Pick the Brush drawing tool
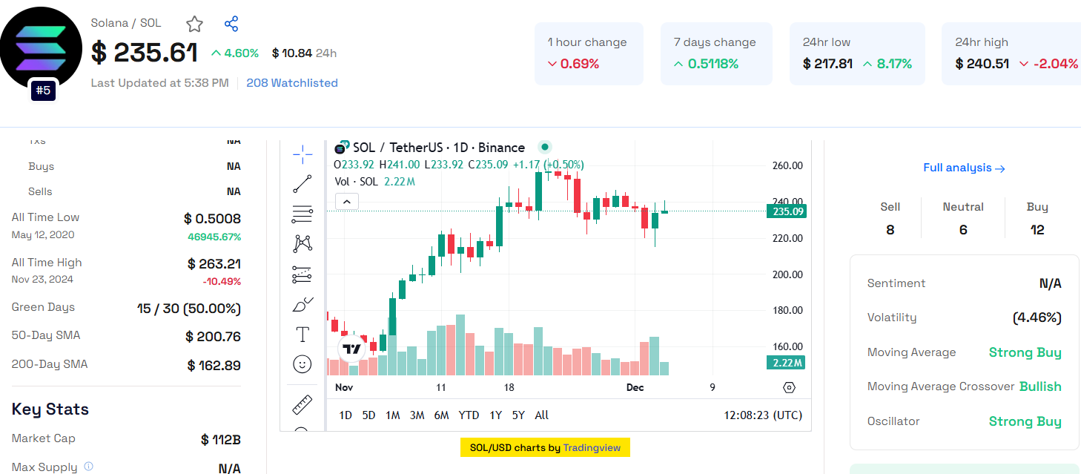This screenshot has height=474, width=1081. (x=302, y=303)
